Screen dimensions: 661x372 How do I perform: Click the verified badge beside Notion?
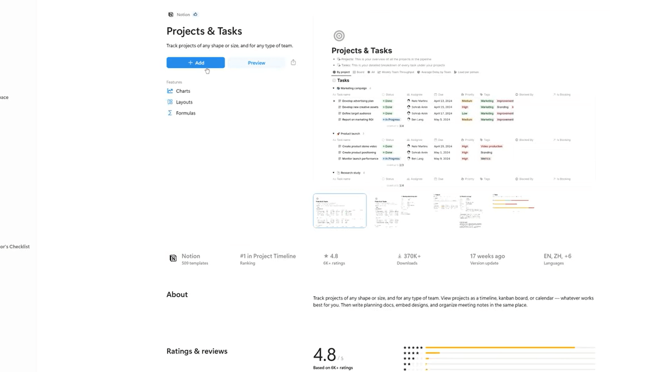click(x=195, y=15)
